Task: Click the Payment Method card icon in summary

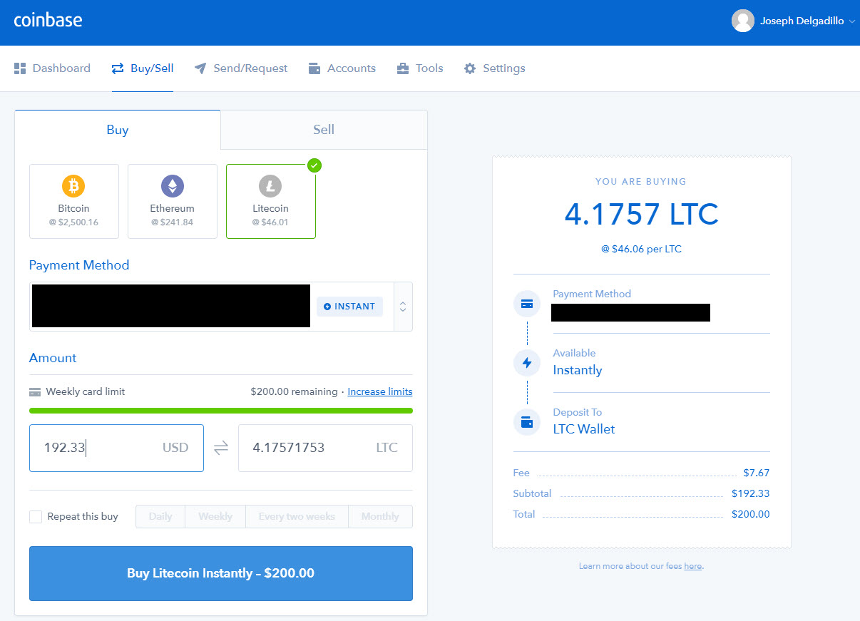Action: 527,304
